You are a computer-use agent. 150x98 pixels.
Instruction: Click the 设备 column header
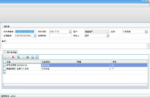(23, 62)
